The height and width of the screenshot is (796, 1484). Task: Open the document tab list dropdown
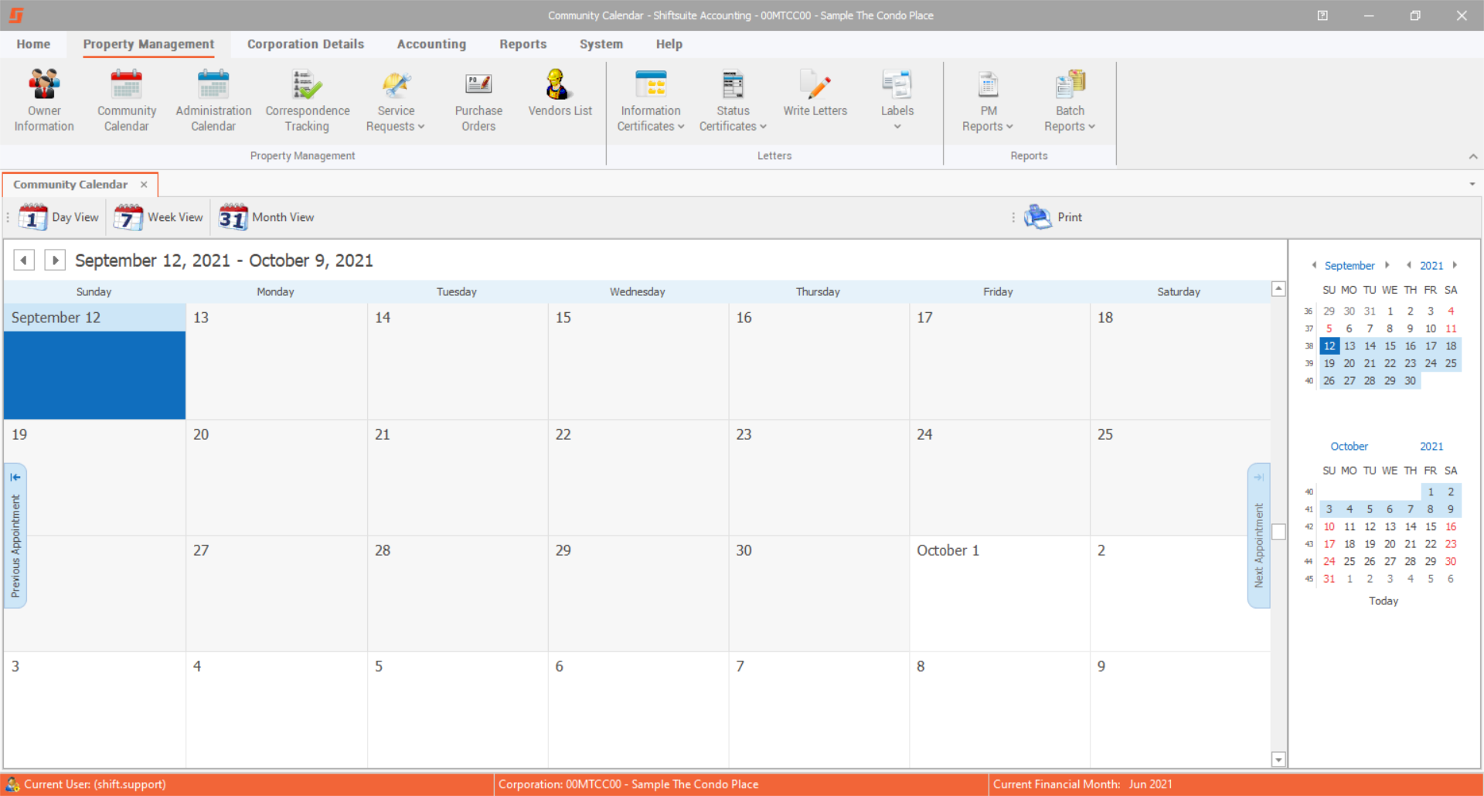(x=1472, y=185)
